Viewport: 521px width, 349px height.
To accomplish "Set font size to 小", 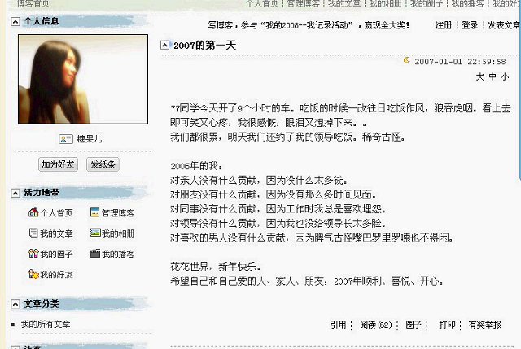I will (505, 77).
